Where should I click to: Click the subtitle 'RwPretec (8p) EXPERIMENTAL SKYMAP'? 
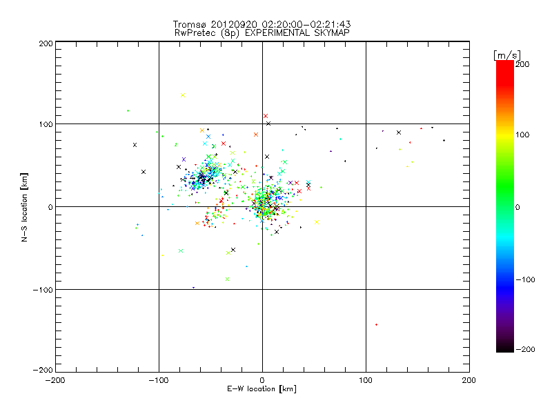click(262, 33)
